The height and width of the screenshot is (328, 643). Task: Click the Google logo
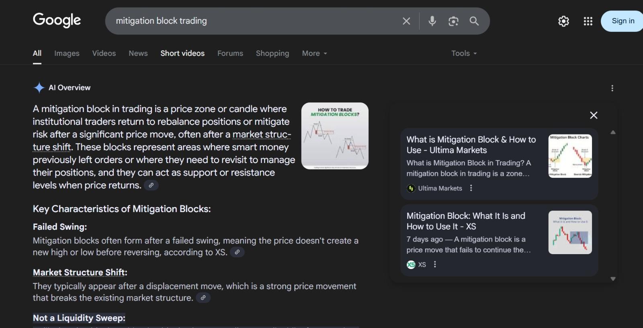pos(57,20)
